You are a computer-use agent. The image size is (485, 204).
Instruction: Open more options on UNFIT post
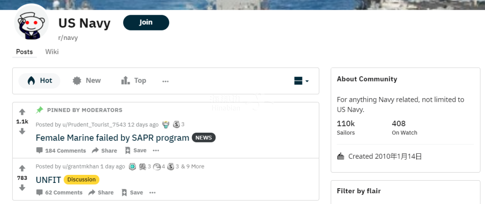point(153,192)
